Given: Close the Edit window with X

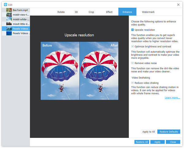Looking at the screenshot, I should (178, 4).
